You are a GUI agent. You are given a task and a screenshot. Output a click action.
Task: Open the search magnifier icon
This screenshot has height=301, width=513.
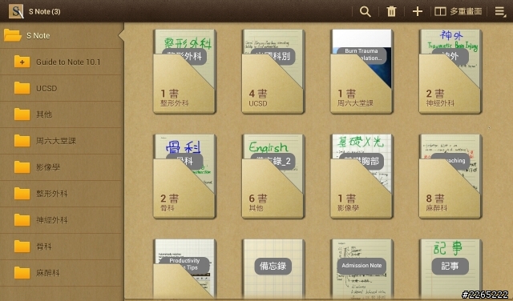point(366,11)
